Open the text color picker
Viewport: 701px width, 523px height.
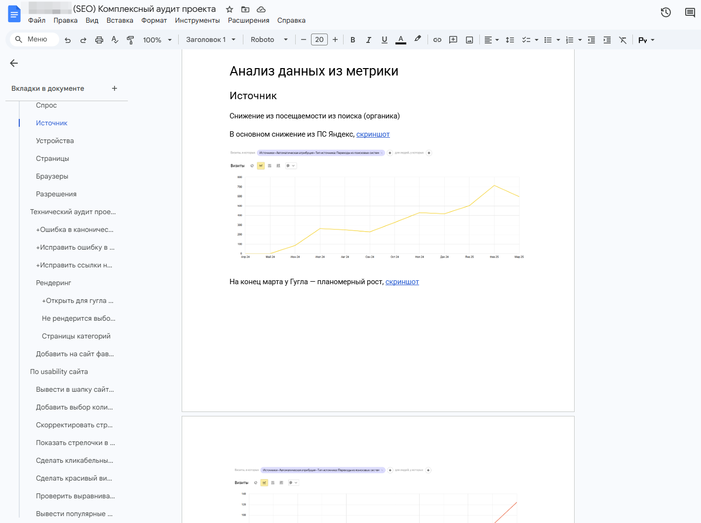coord(400,40)
